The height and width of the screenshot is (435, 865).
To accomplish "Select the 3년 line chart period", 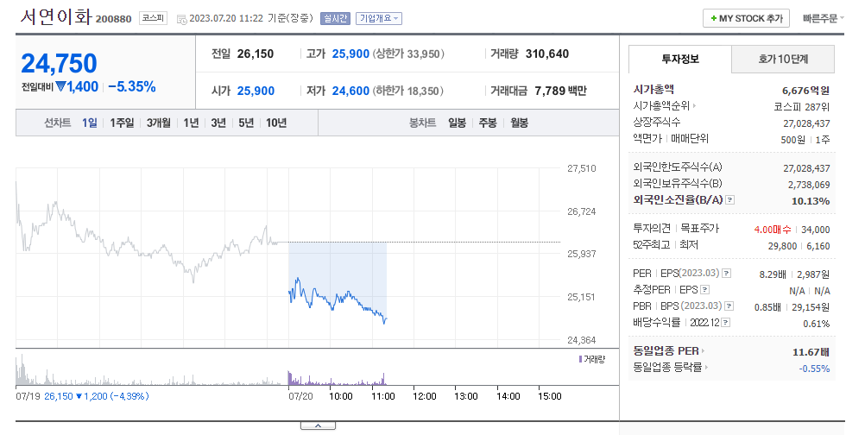I will click(218, 123).
